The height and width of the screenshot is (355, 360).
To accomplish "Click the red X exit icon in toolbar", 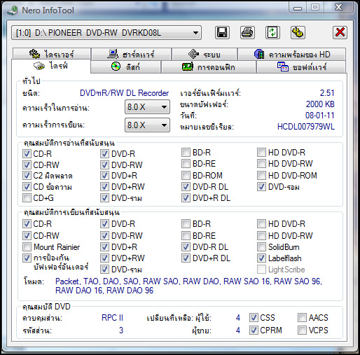I will pos(340,32).
